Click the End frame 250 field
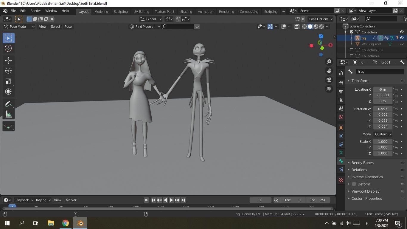 point(318,200)
